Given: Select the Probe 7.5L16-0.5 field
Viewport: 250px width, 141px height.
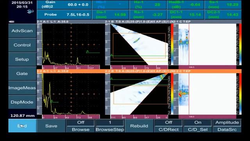Looking at the screenshot, I should coord(64,14).
